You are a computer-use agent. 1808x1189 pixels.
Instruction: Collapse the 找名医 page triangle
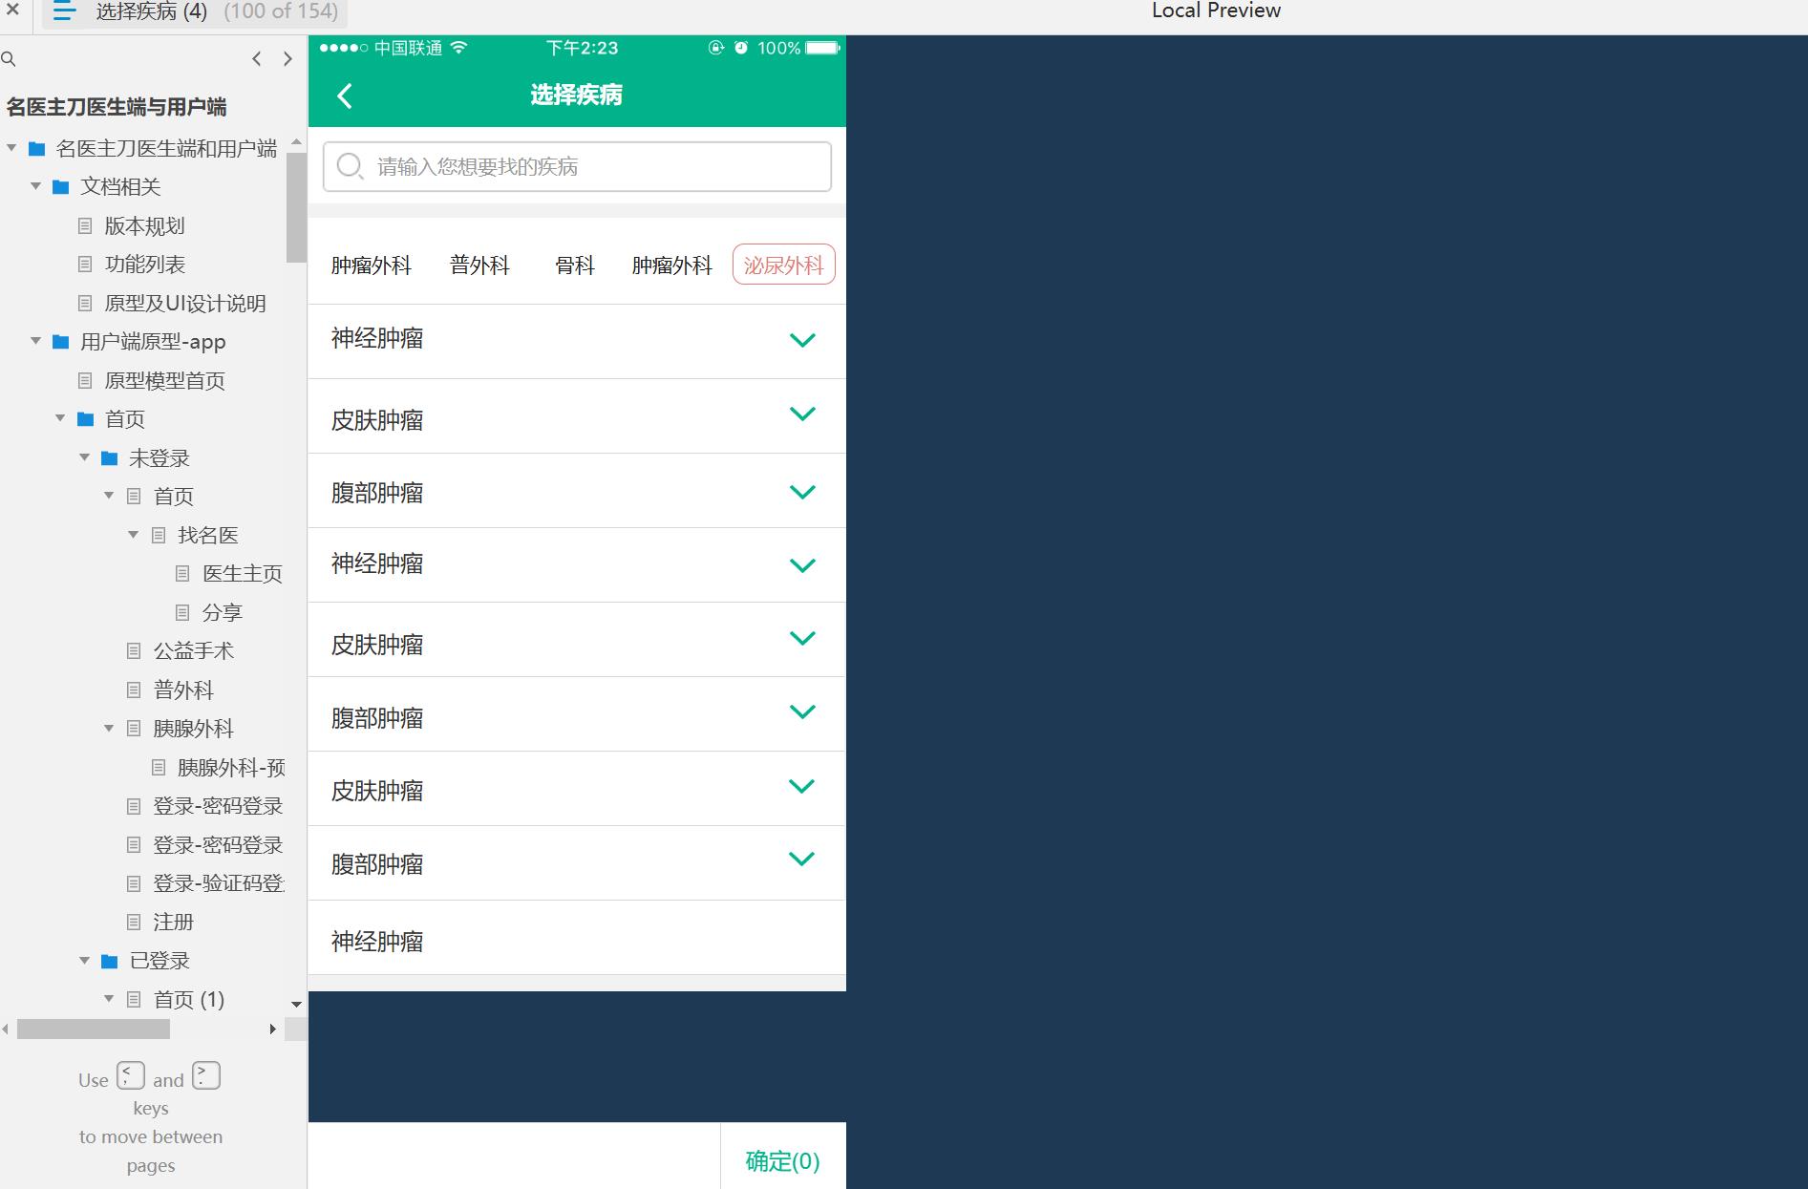point(134,535)
